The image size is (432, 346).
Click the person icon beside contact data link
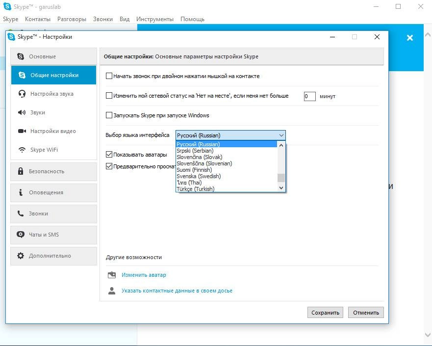[x=112, y=291]
